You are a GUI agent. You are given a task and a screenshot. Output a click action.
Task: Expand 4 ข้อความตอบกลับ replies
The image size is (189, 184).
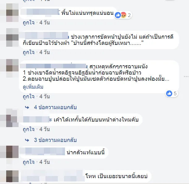55,107
